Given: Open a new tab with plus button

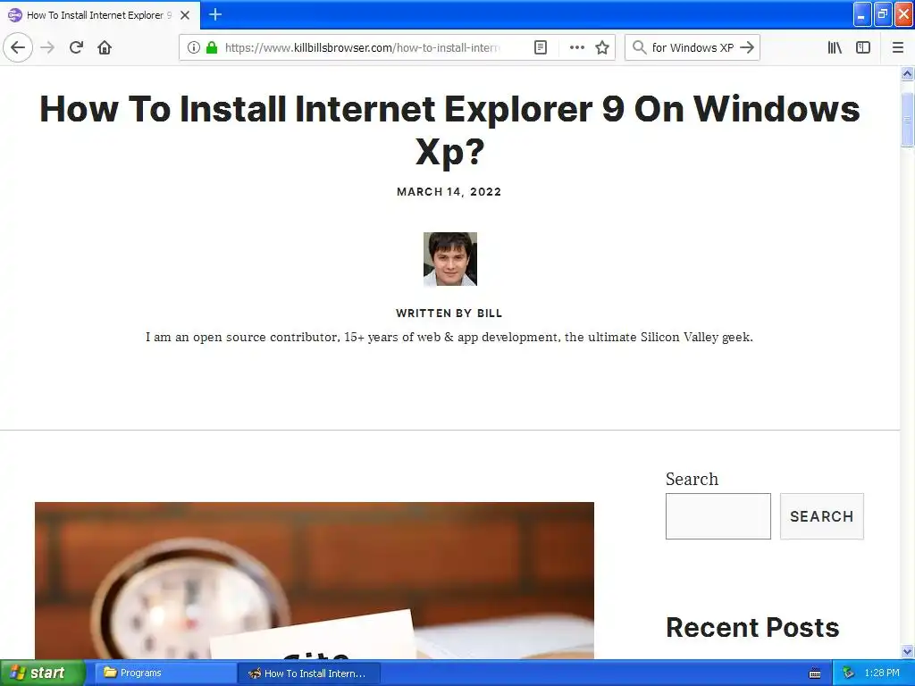Looking at the screenshot, I should (215, 14).
